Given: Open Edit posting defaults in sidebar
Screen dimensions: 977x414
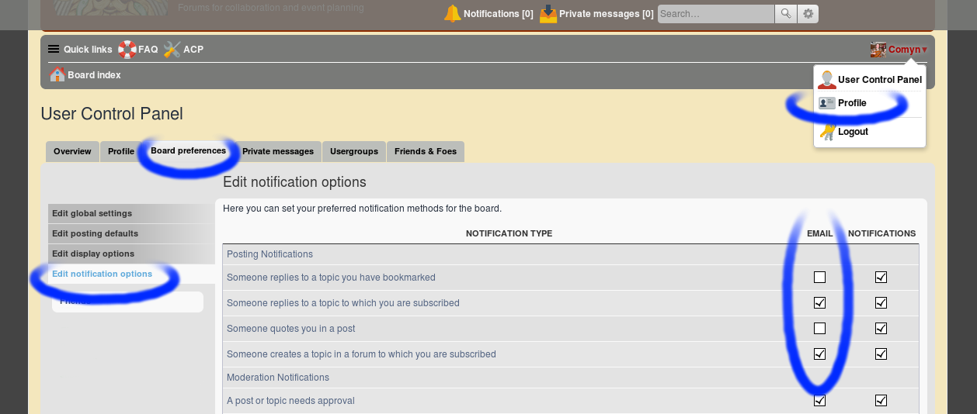Looking at the screenshot, I should 95,233.
